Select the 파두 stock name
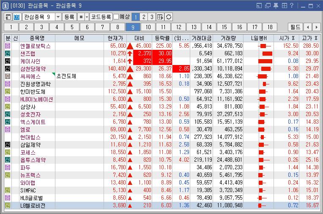This screenshot has height=214, width=323. (x=25, y=168)
